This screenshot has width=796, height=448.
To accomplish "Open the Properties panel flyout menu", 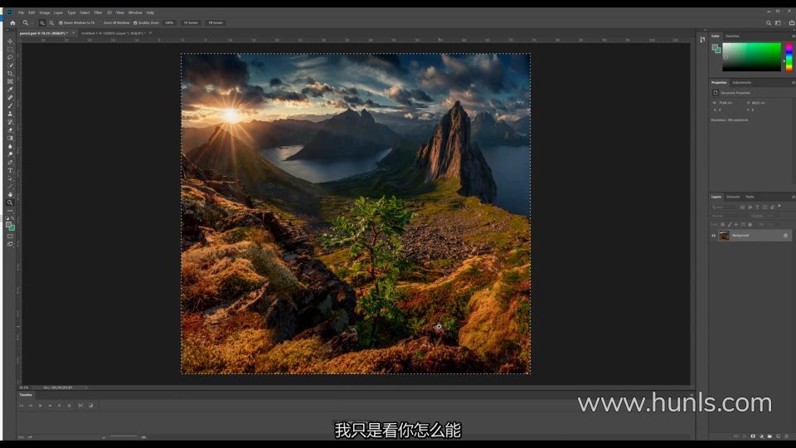I will click(x=794, y=82).
